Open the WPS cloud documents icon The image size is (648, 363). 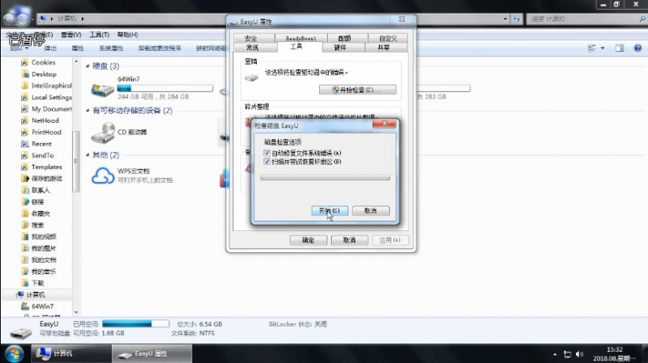point(103,175)
